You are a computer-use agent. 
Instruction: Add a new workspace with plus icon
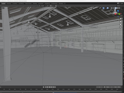pyautogui.click(x=65, y=4)
